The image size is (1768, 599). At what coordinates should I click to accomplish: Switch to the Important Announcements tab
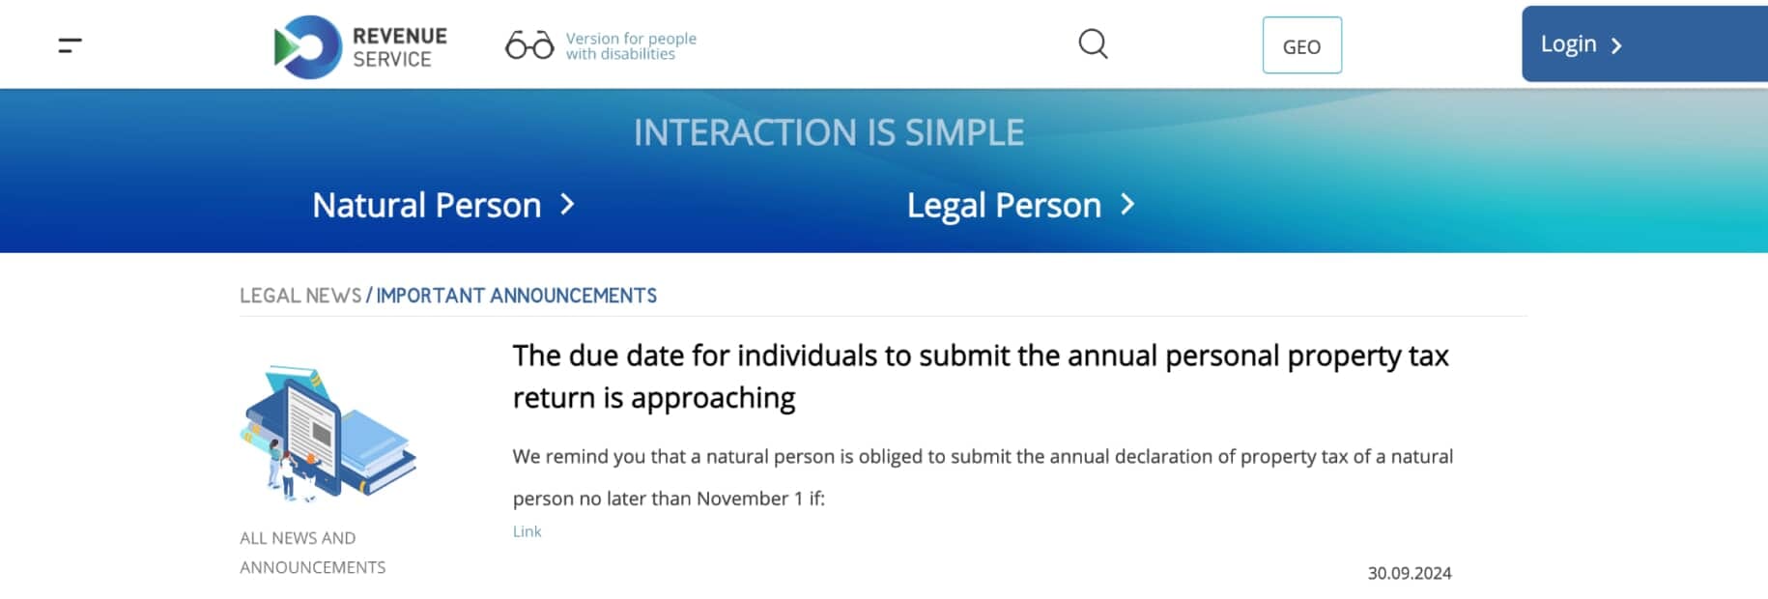click(517, 296)
